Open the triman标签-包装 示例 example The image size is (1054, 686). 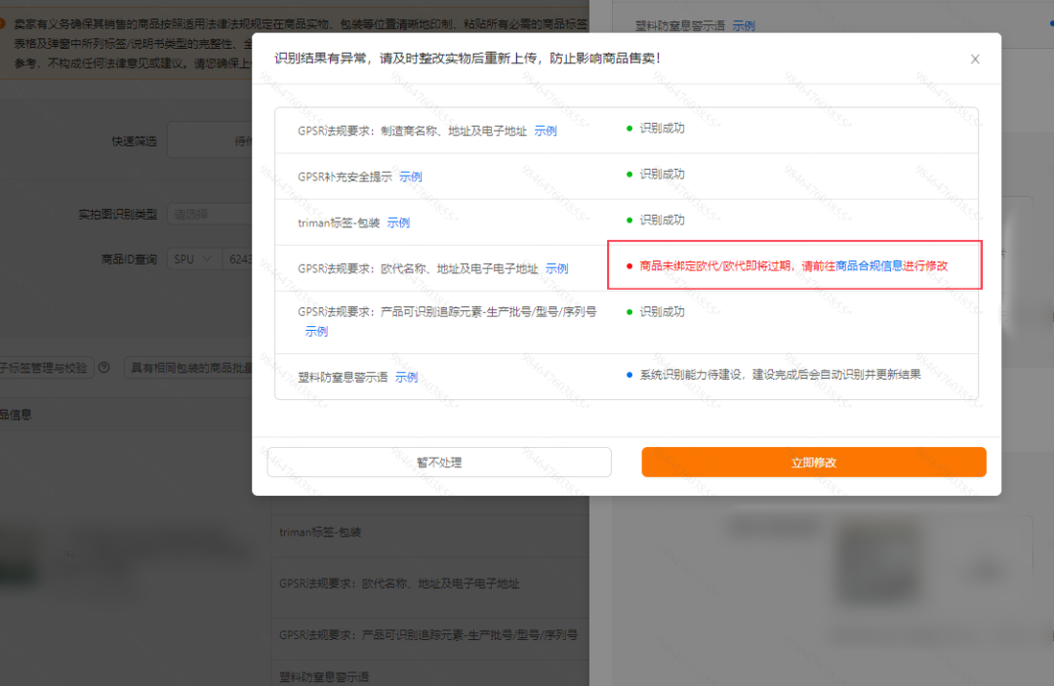click(x=398, y=222)
